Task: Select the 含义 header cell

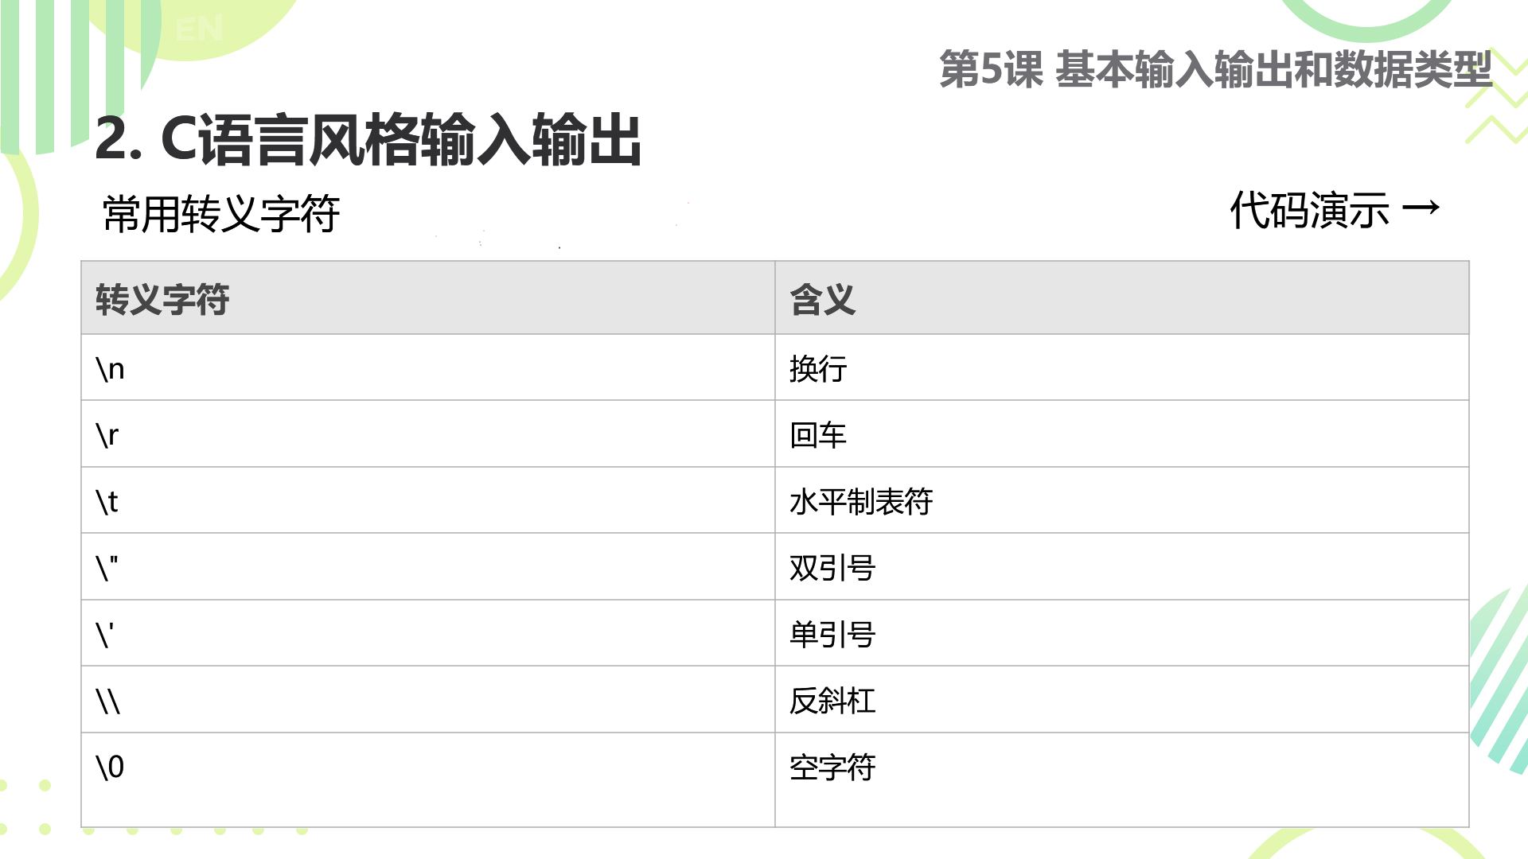Action: 1122,298
